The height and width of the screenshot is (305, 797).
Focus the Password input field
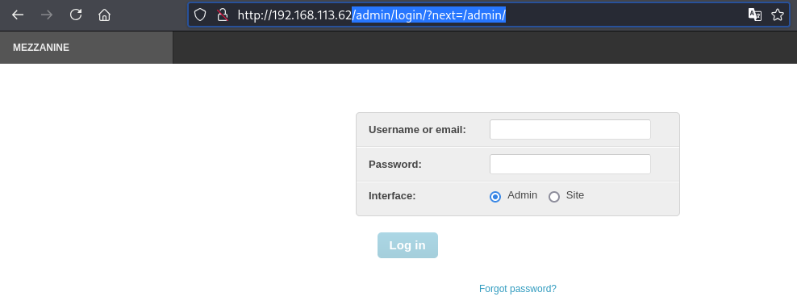tap(570, 164)
